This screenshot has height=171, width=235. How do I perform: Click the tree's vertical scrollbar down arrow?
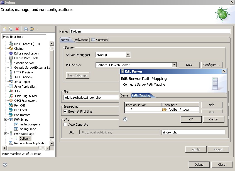click(x=52, y=143)
